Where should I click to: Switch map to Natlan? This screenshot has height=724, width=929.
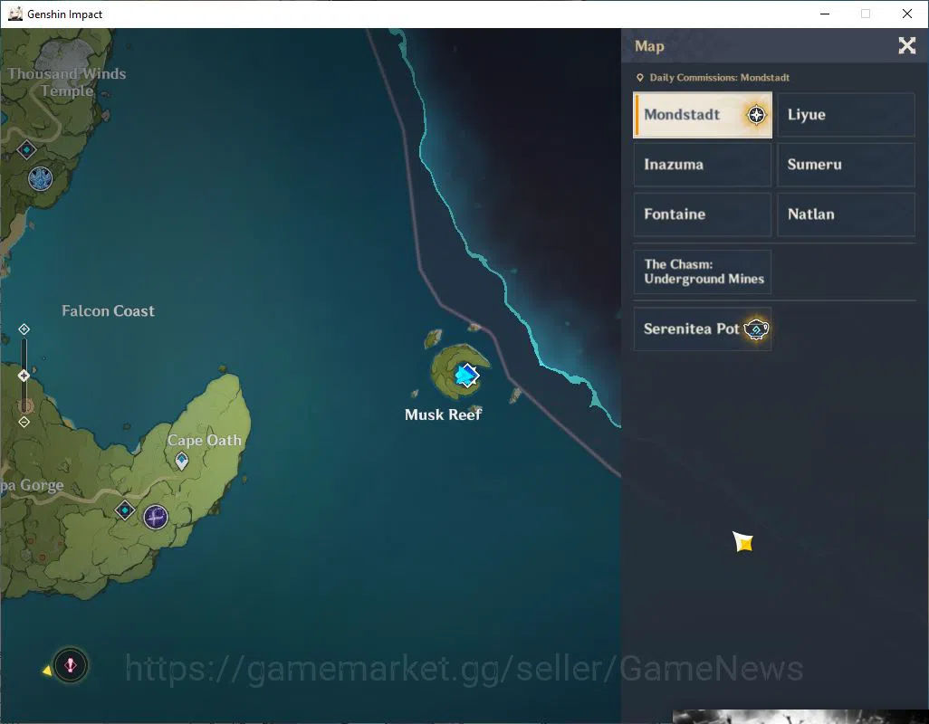(x=846, y=214)
